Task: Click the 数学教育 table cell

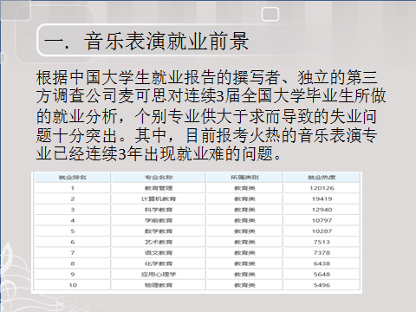Action: coord(159,231)
